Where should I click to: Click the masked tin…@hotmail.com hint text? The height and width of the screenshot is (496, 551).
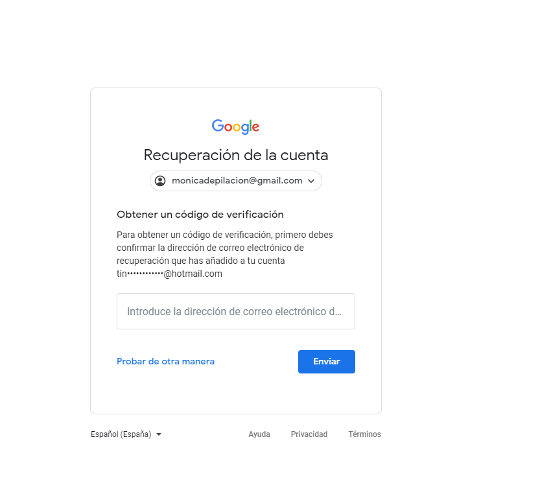169,274
